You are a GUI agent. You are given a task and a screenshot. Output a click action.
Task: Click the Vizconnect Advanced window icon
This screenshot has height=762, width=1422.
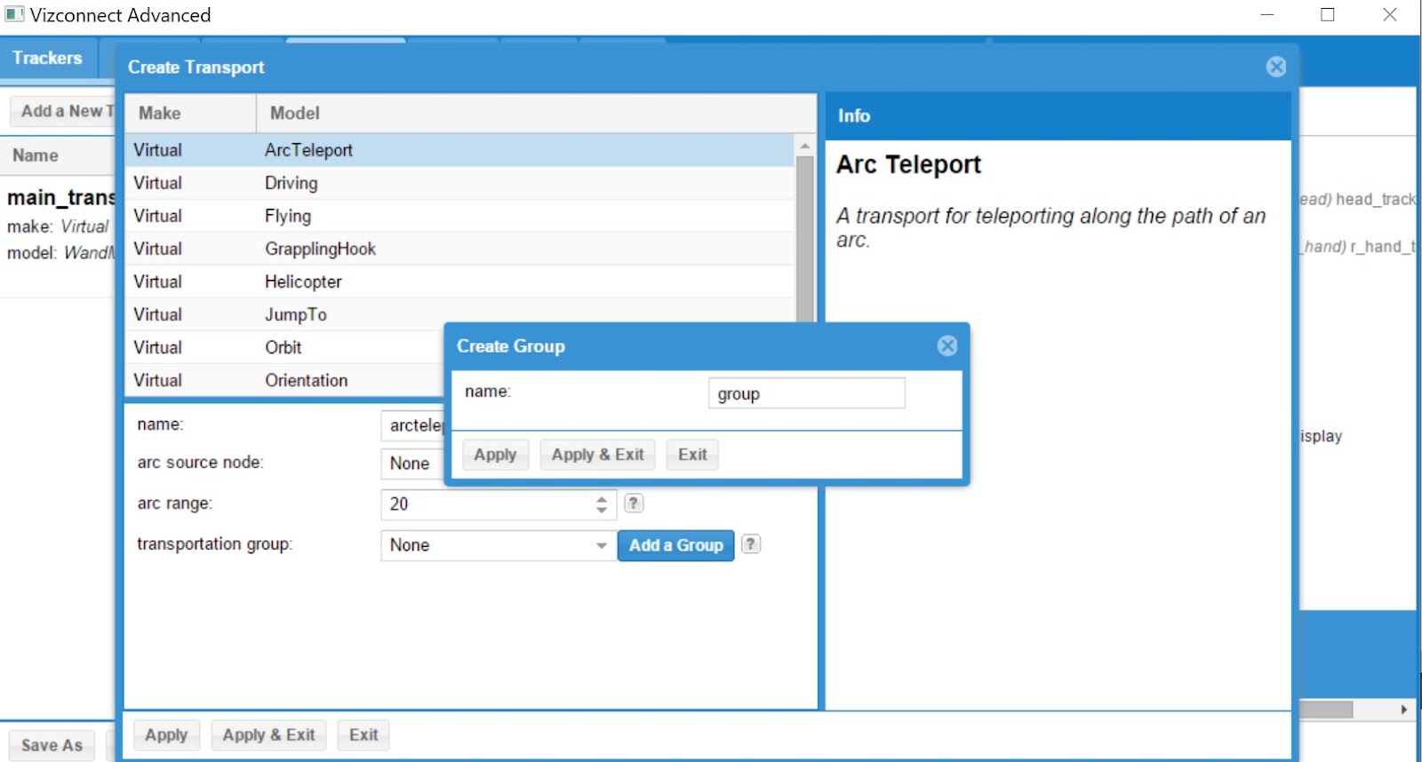point(14,14)
